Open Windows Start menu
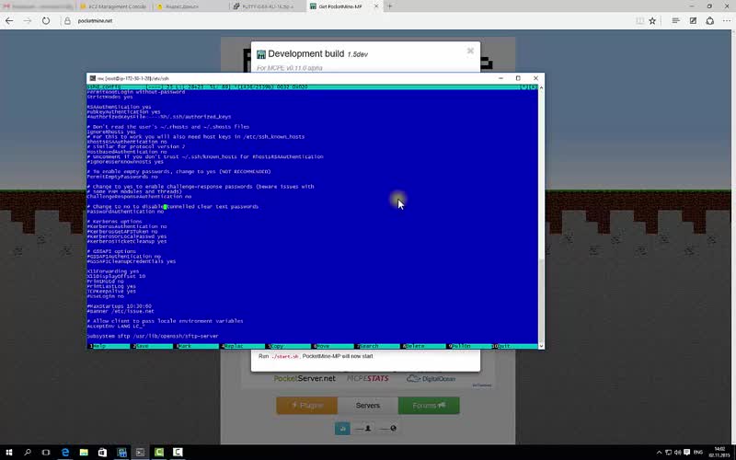Viewport: 736px width, 460px height. [9, 452]
